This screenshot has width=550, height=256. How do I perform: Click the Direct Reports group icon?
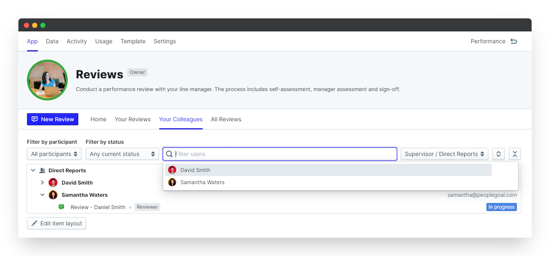coord(43,170)
